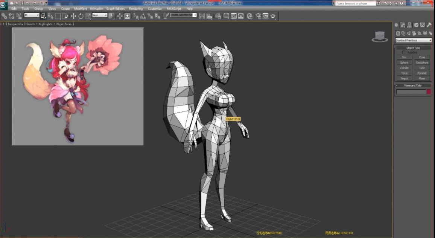
Task: Toggle the Percent Snap icon
Action: [x=150, y=16]
